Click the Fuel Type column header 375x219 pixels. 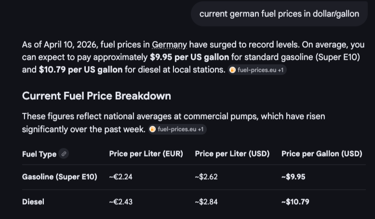(39, 154)
